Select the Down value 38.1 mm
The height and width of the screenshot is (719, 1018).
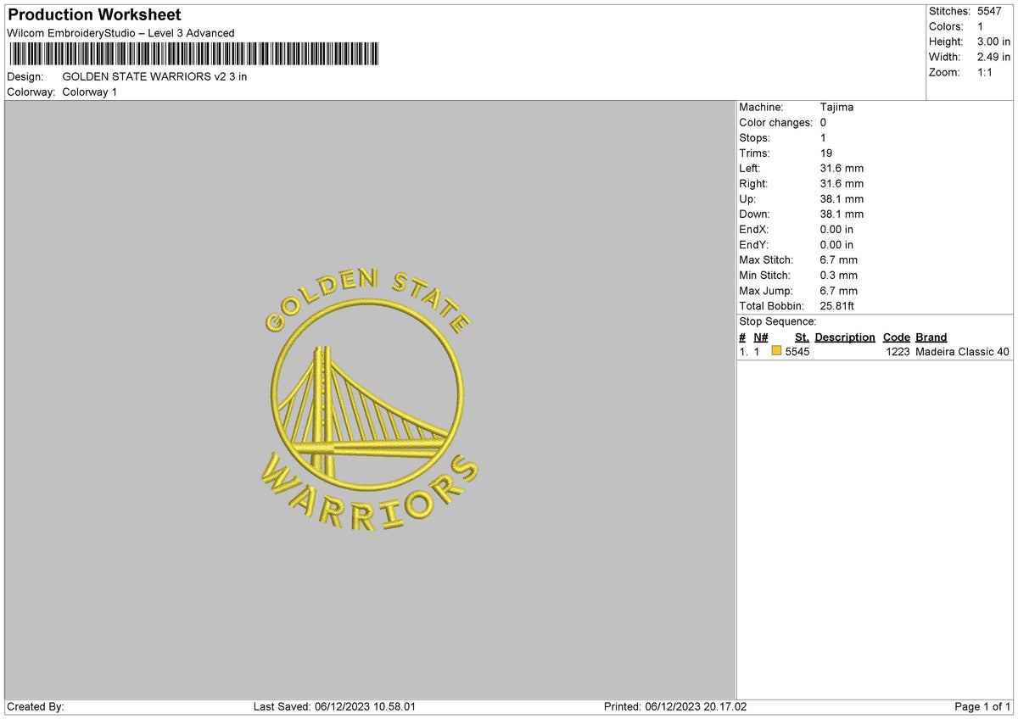[x=842, y=214]
